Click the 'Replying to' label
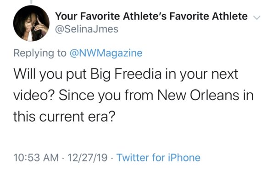This screenshot has height=171, width=273. click(40, 53)
